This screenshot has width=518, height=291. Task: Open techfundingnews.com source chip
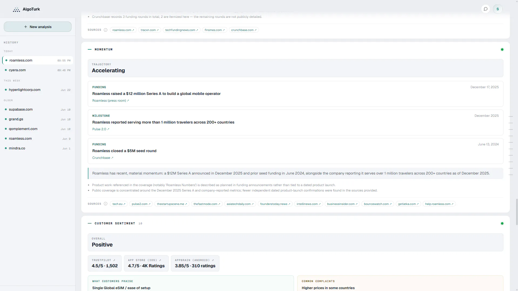tap(181, 30)
